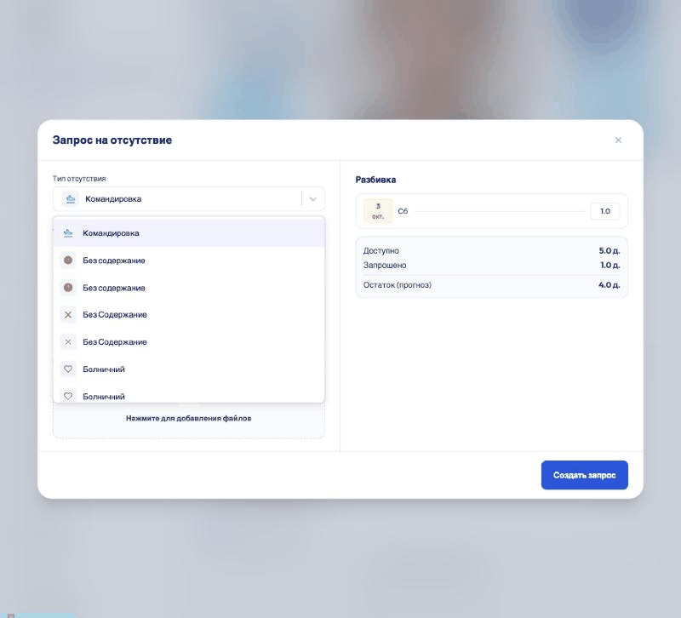Click the heart icon of first Болничний
Screen dimensions: 681x618
pos(68,369)
